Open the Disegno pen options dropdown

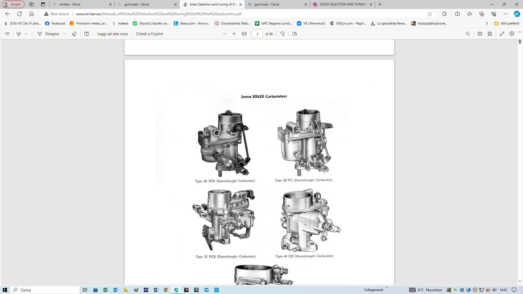pos(65,34)
